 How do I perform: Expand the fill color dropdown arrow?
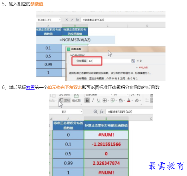[124, 100]
